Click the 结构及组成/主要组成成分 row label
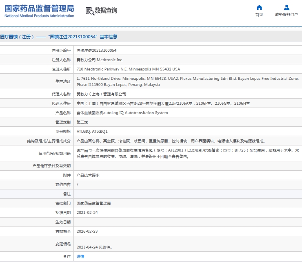This screenshot has height=264, width=302. tap(49, 141)
